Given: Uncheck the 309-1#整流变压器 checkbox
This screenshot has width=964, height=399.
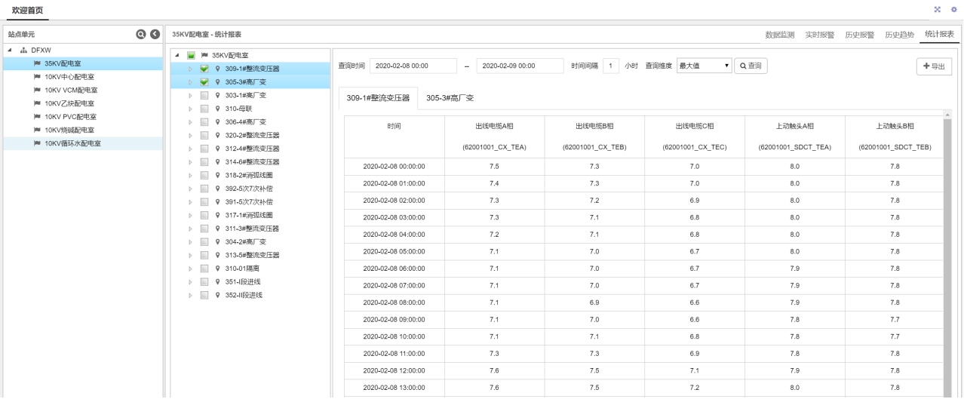Looking at the screenshot, I should [x=204, y=69].
